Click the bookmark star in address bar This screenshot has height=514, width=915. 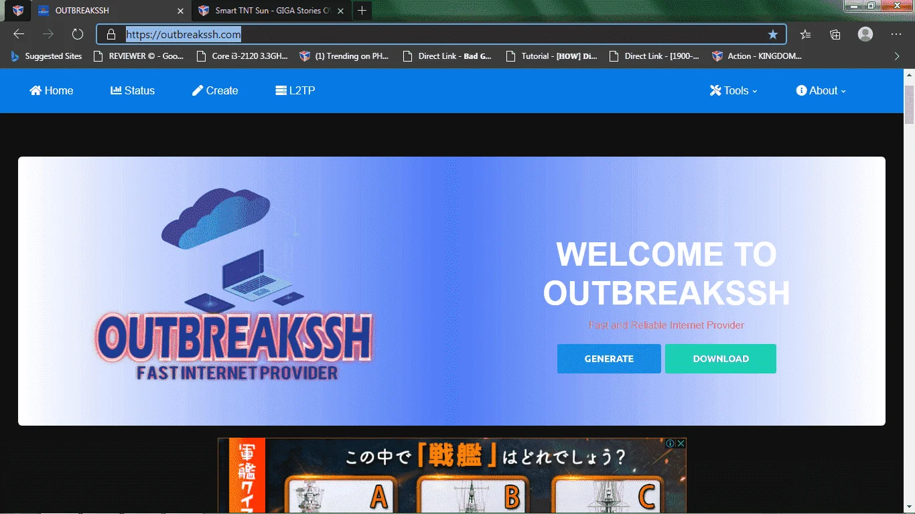(773, 35)
